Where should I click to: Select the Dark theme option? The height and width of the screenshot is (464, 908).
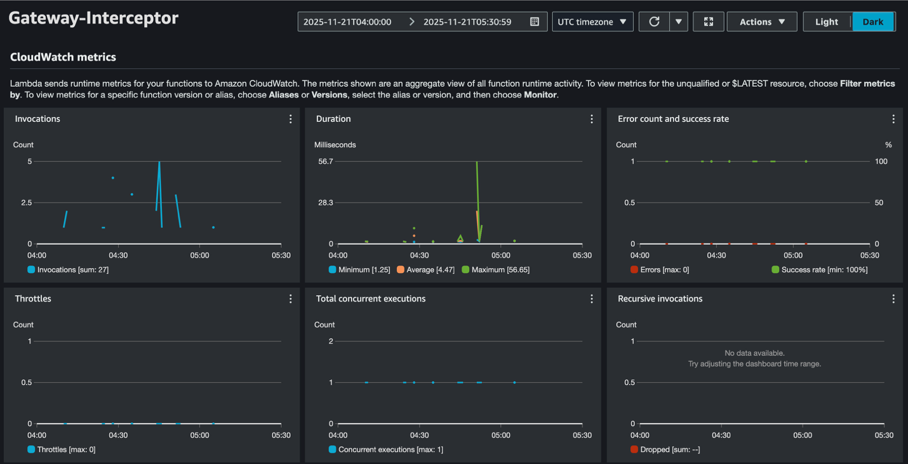(872, 22)
